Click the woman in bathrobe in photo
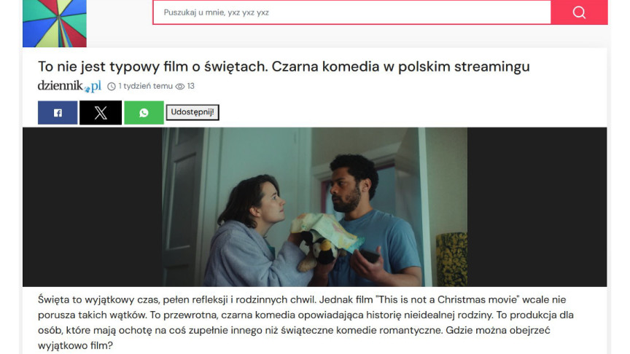 [x=253, y=233]
